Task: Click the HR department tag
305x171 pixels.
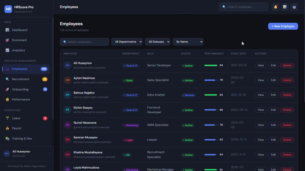Action: coord(127,155)
